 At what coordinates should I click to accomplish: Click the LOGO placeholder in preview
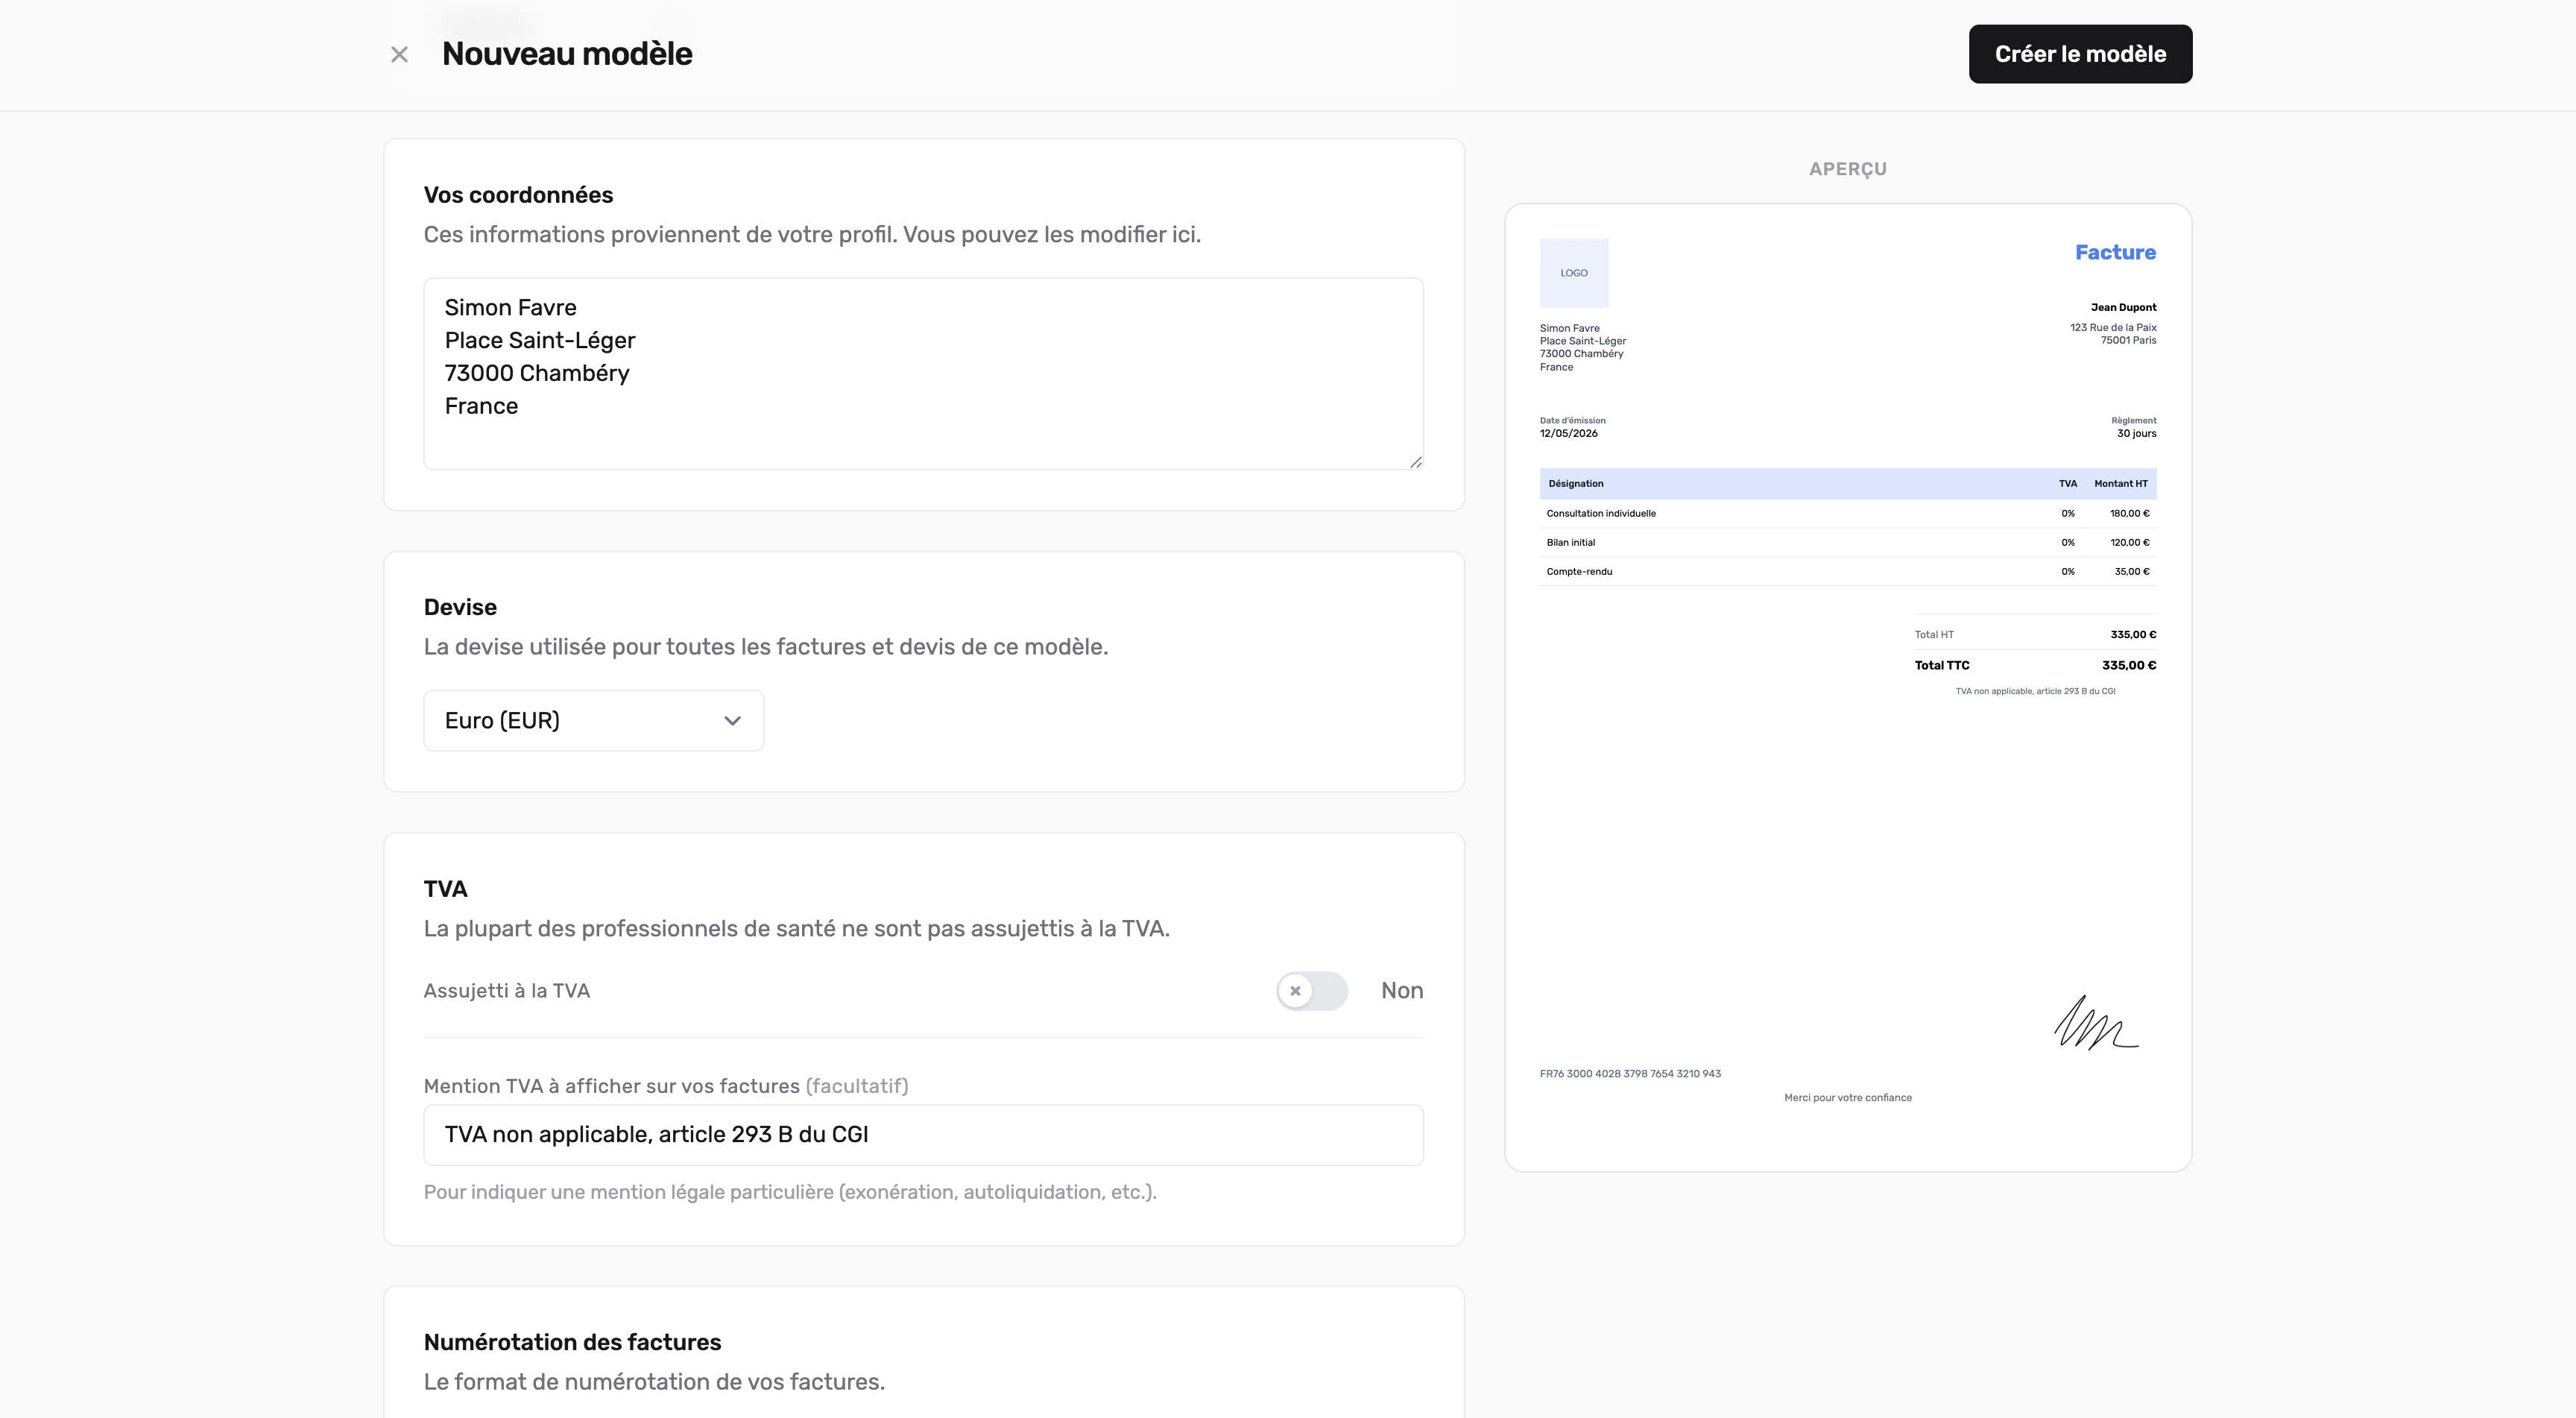tap(1573, 273)
